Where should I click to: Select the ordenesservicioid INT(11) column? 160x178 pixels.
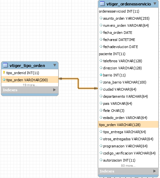(x=128, y=11)
